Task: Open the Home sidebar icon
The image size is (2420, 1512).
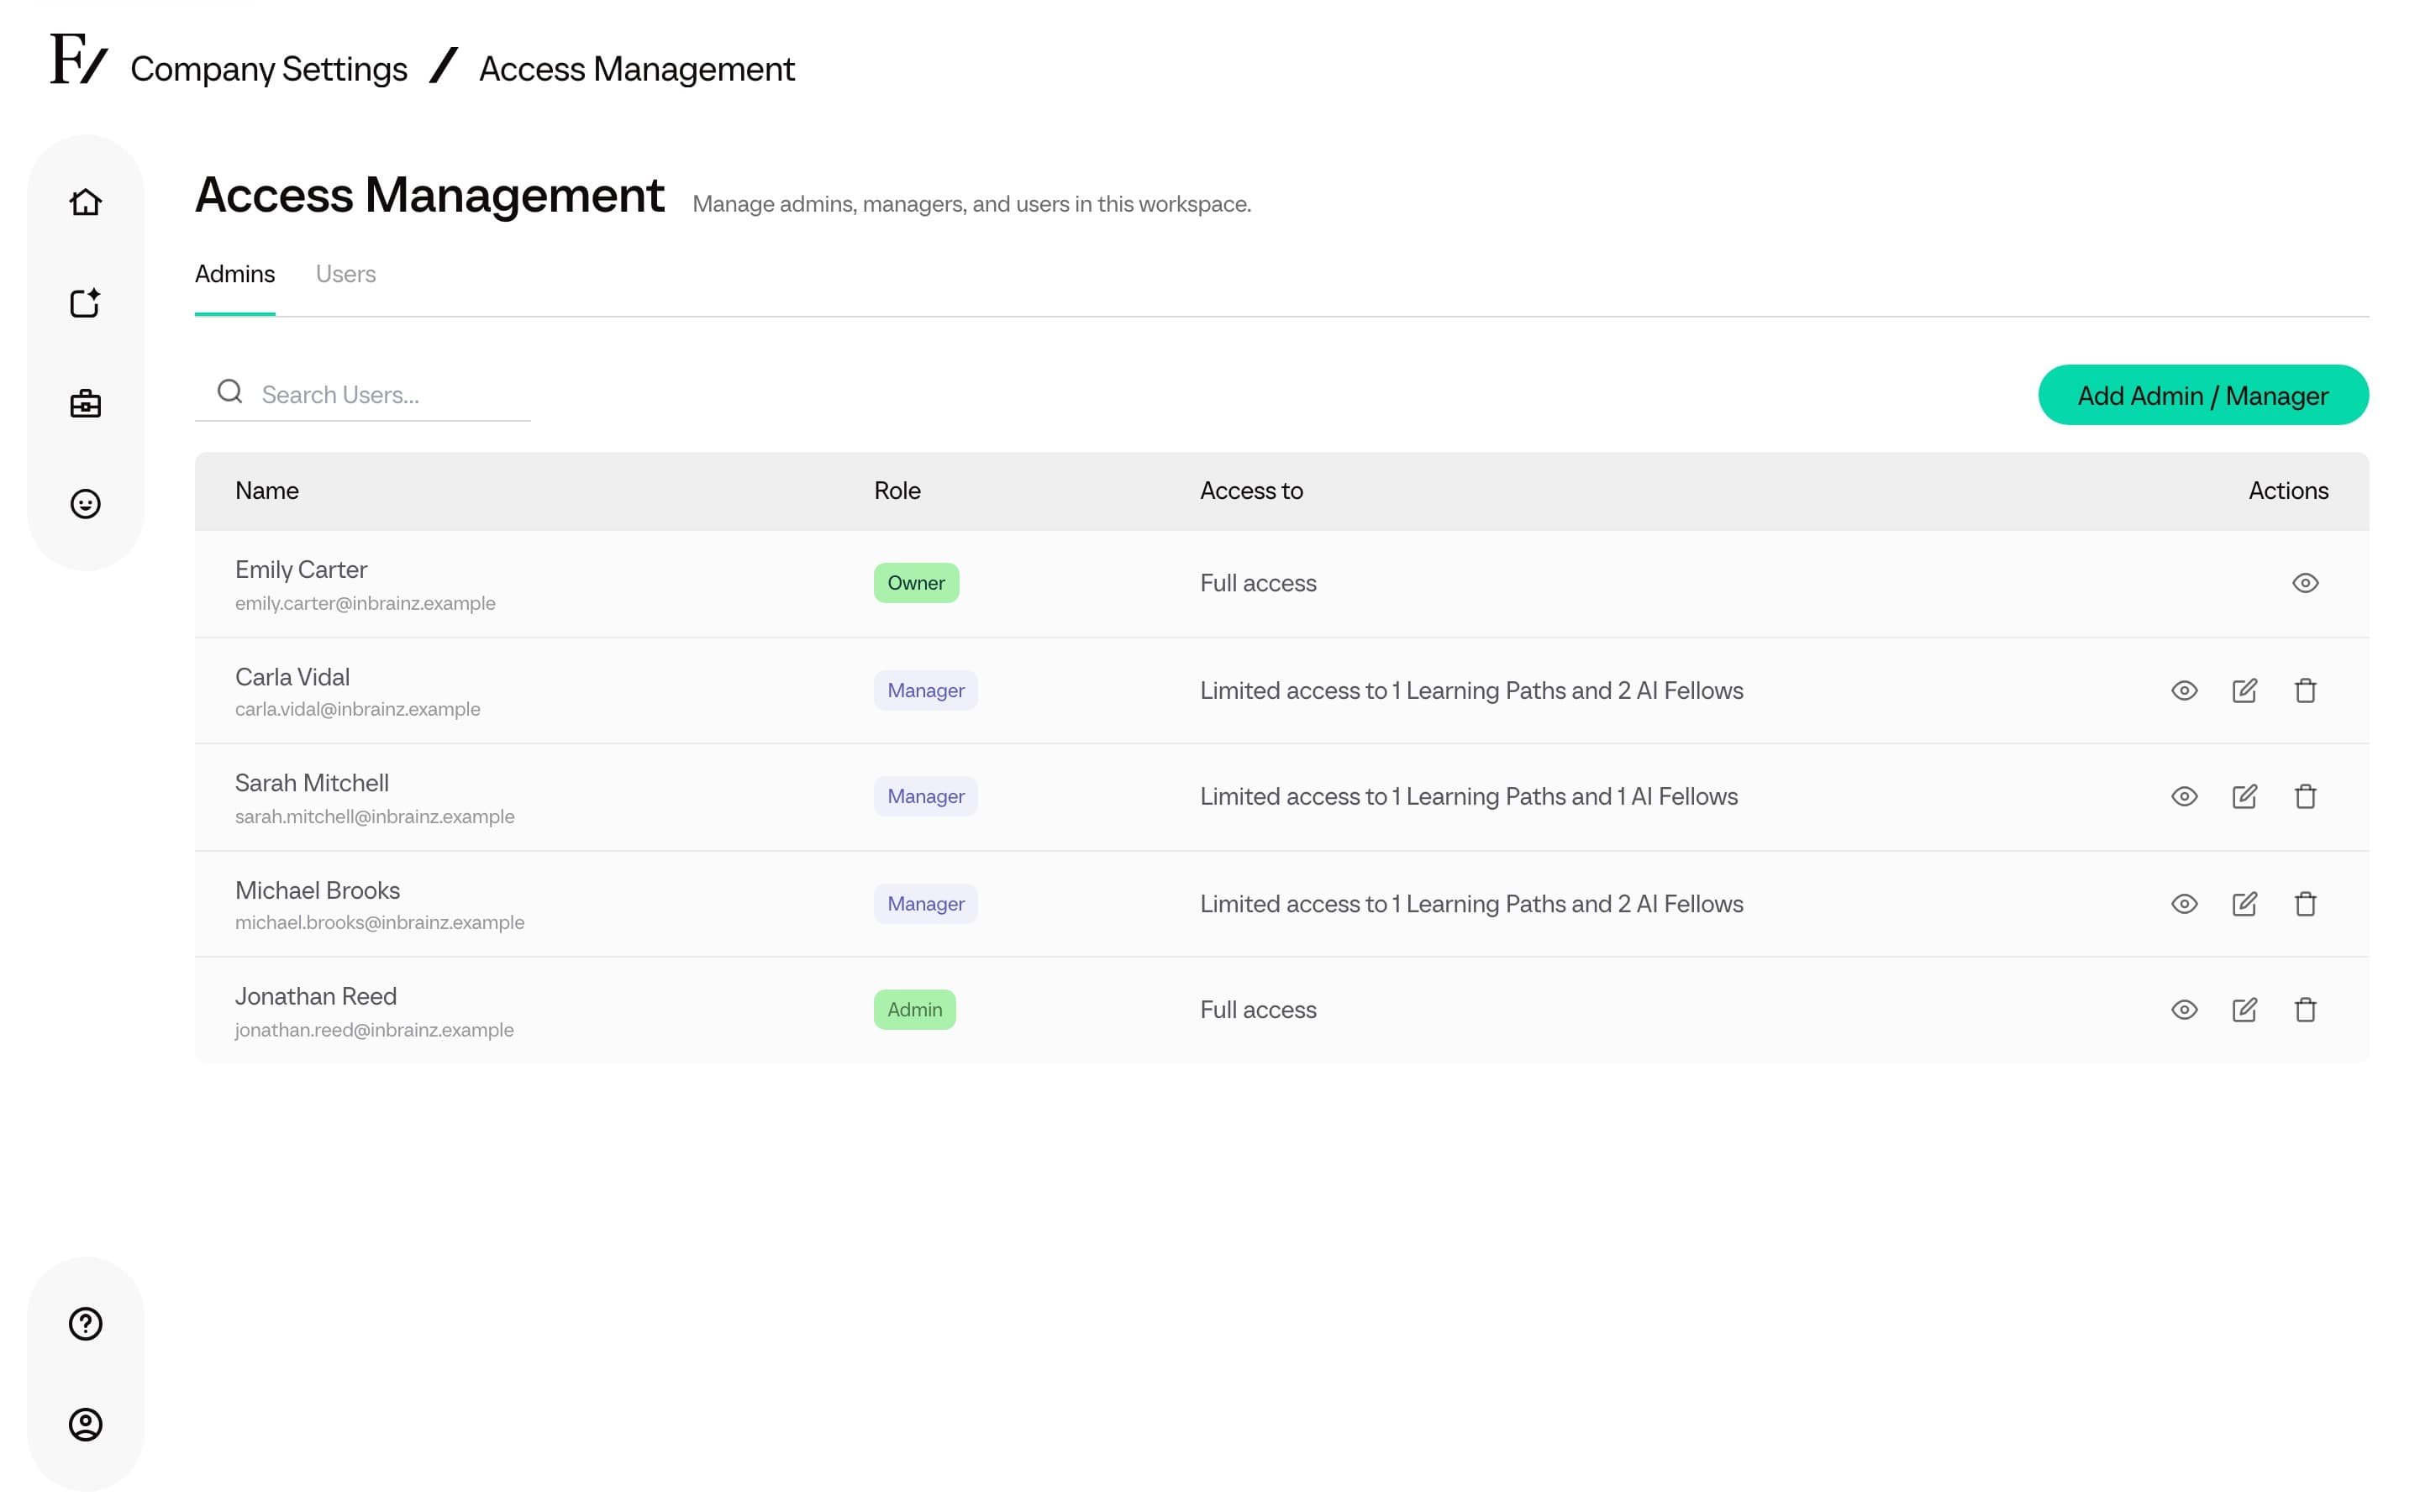Action: click(x=85, y=203)
